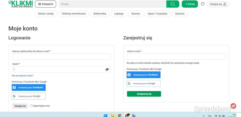This screenshot has width=241, height=117.
Task: Click the Hasło password field
Action: point(61,69)
